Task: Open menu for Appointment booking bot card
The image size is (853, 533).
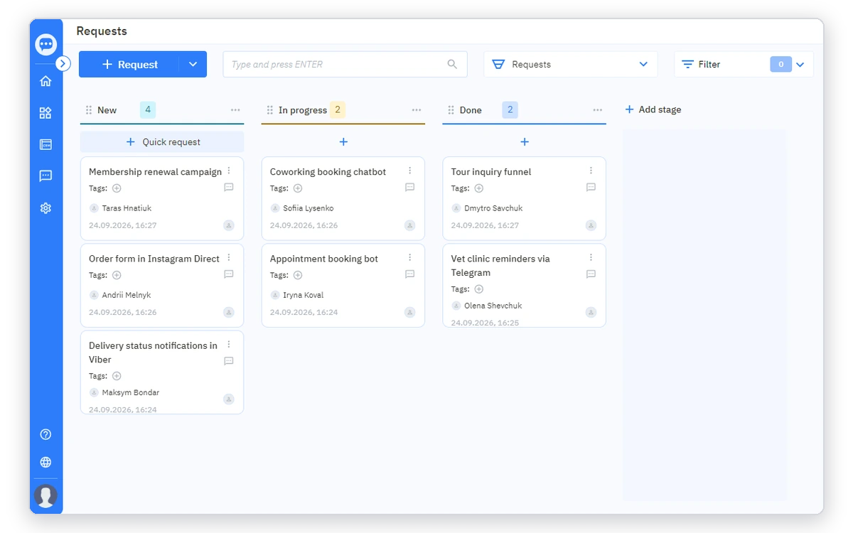Action: [x=410, y=257]
